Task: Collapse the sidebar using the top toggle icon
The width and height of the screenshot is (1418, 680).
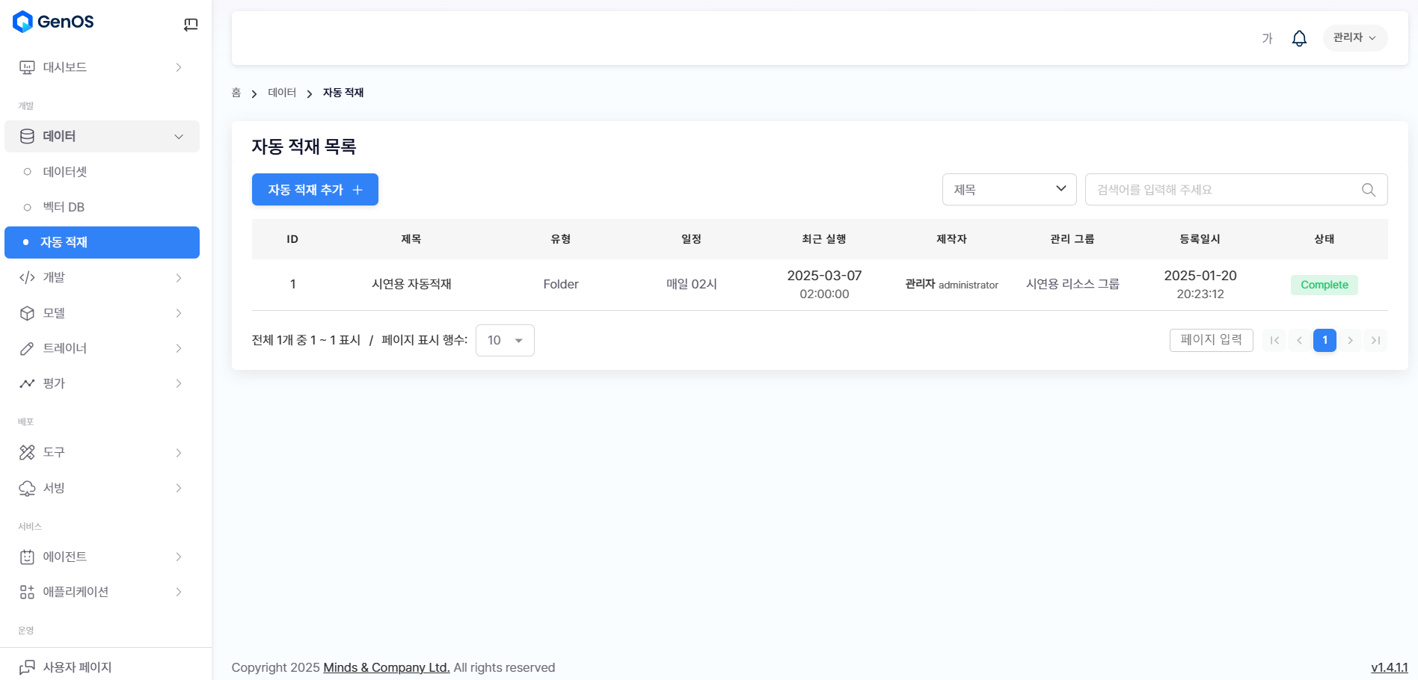Action: (x=191, y=25)
